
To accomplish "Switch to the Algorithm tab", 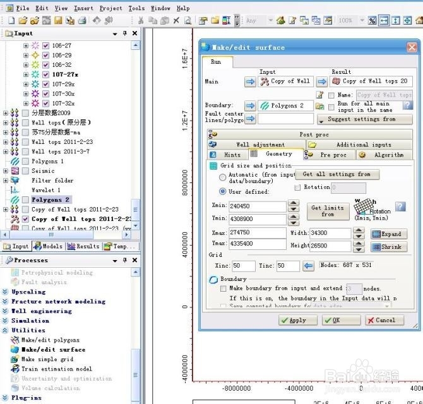I will point(384,155).
